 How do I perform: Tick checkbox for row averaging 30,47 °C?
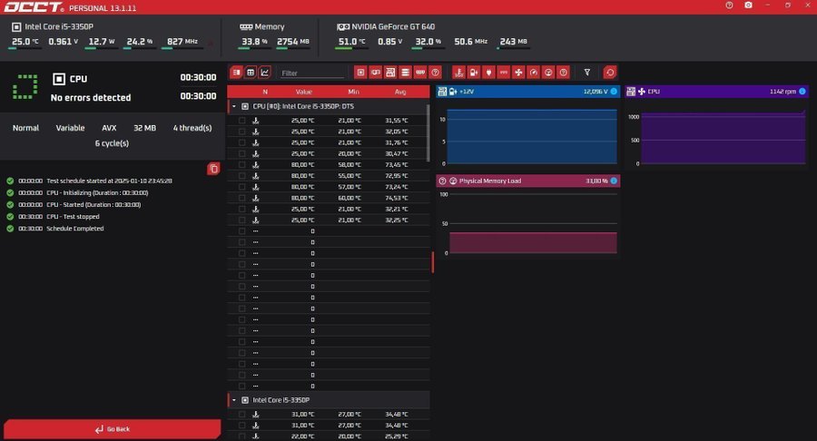pyautogui.click(x=241, y=153)
